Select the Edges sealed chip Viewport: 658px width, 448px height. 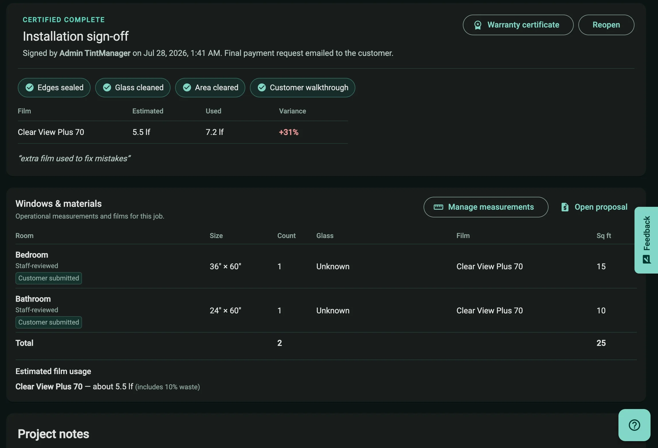(x=54, y=88)
